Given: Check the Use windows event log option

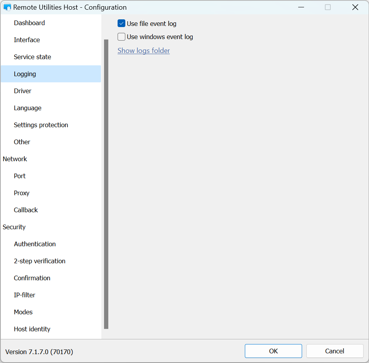Looking at the screenshot, I should [x=121, y=37].
